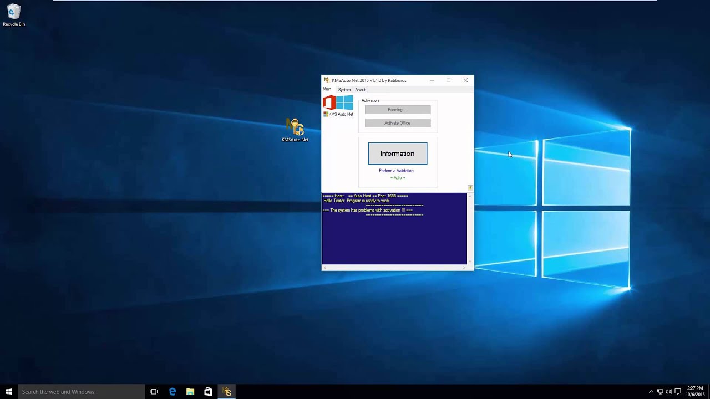
Task: Click the Windows logo in the KMSAuto window
Action: click(344, 103)
